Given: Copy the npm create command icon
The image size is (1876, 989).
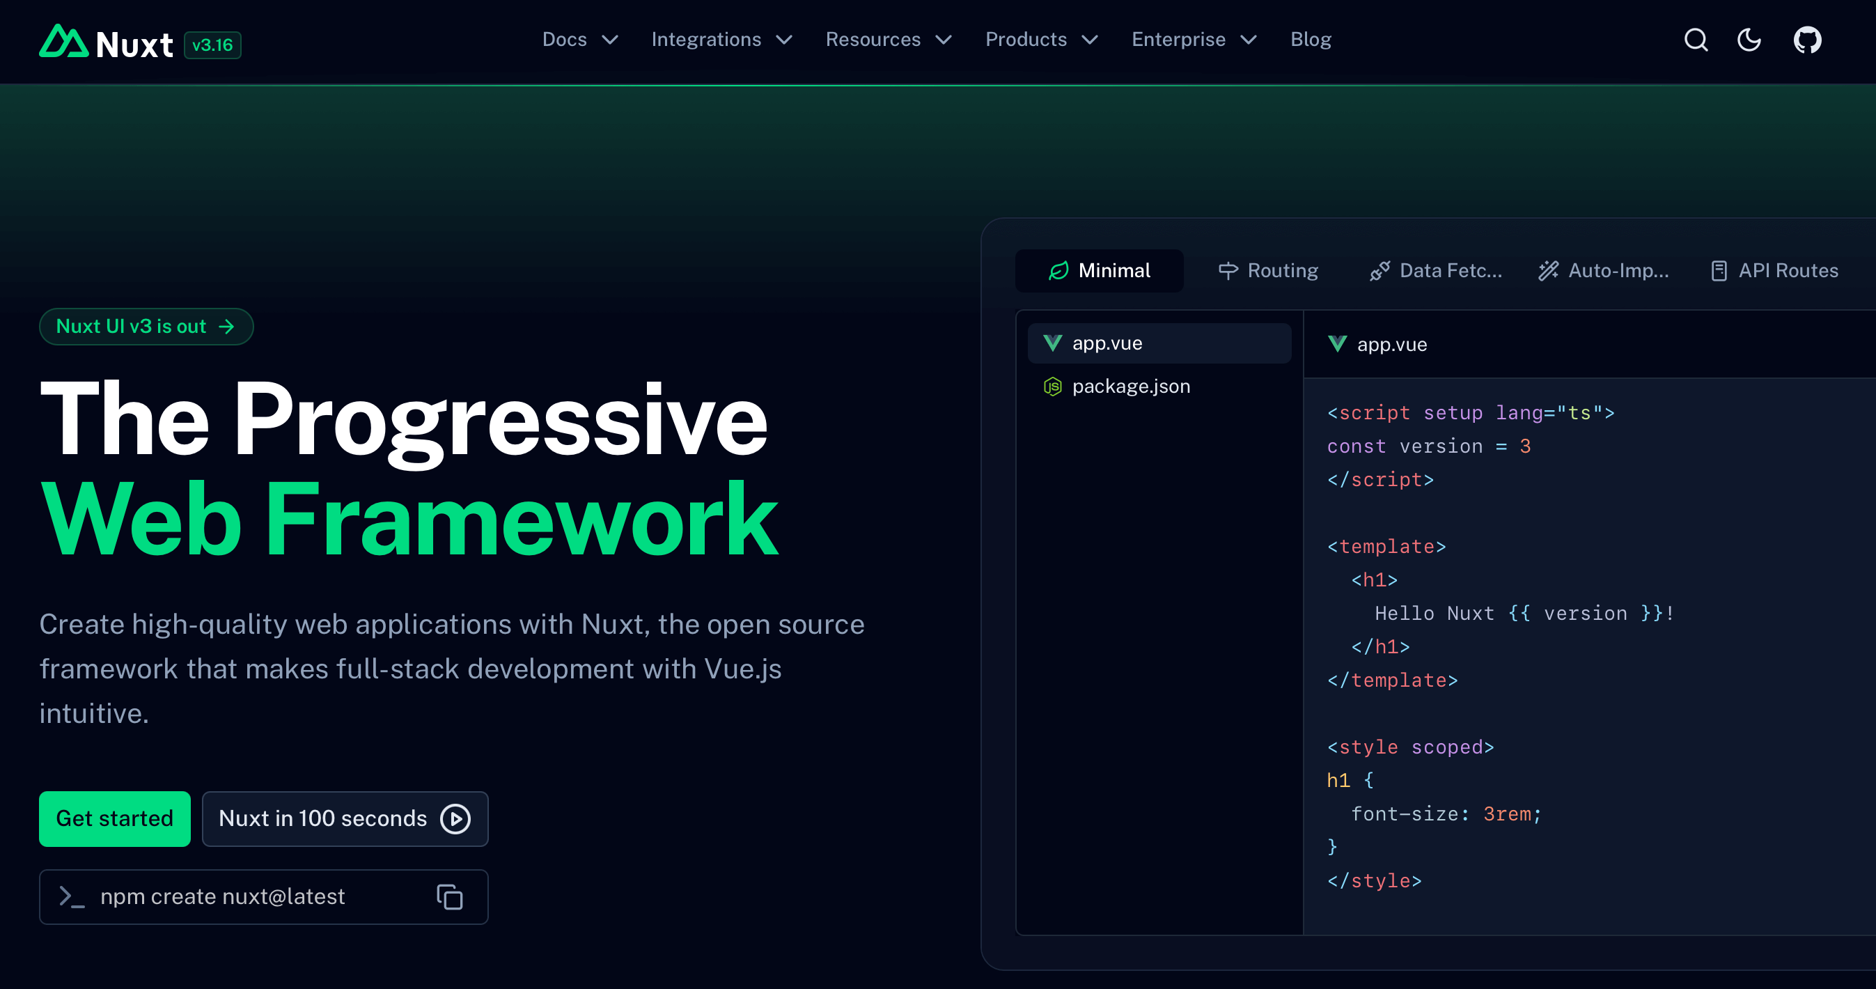Looking at the screenshot, I should [x=449, y=896].
